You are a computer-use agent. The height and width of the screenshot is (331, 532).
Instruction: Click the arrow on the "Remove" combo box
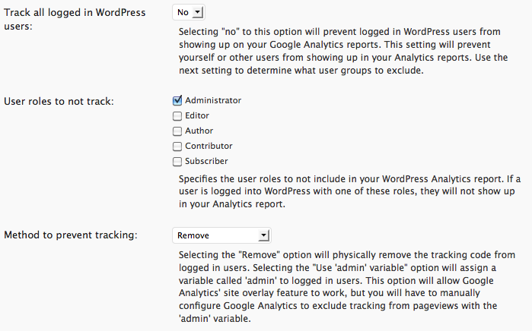coord(263,235)
